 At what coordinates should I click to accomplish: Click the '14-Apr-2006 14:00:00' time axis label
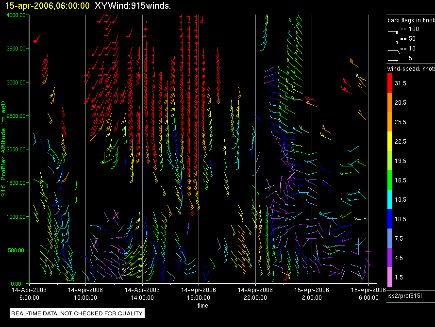pyautogui.click(x=142, y=294)
